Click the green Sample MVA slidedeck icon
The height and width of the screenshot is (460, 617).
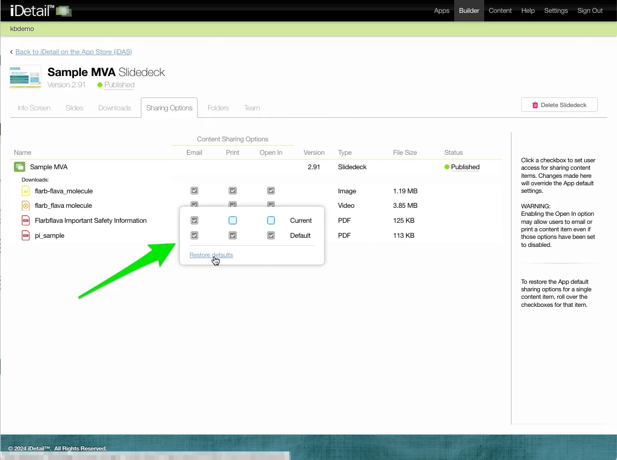[19, 167]
